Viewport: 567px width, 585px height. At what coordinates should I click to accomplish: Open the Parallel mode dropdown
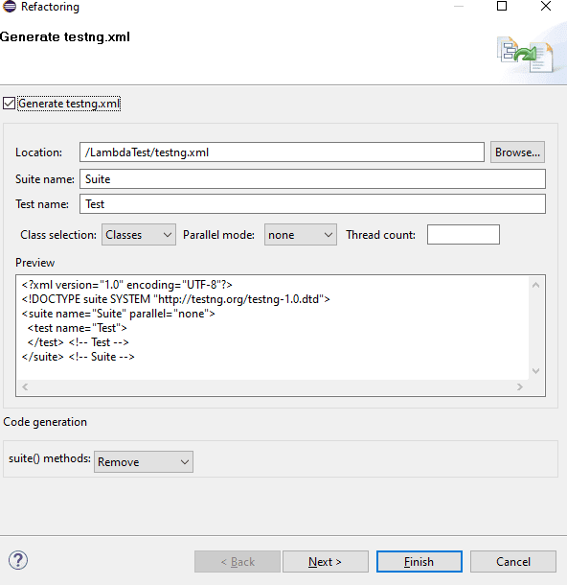tap(301, 235)
